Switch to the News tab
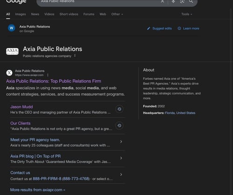 pyautogui.click(x=35, y=14)
